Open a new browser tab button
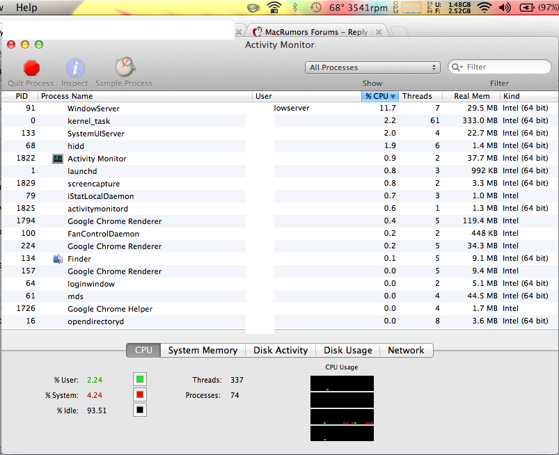Image resolution: width=559 pixels, height=455 pixels. 400,31
